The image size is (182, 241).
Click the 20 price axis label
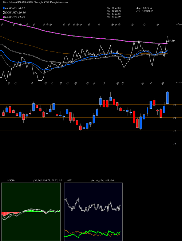point(175,118)
